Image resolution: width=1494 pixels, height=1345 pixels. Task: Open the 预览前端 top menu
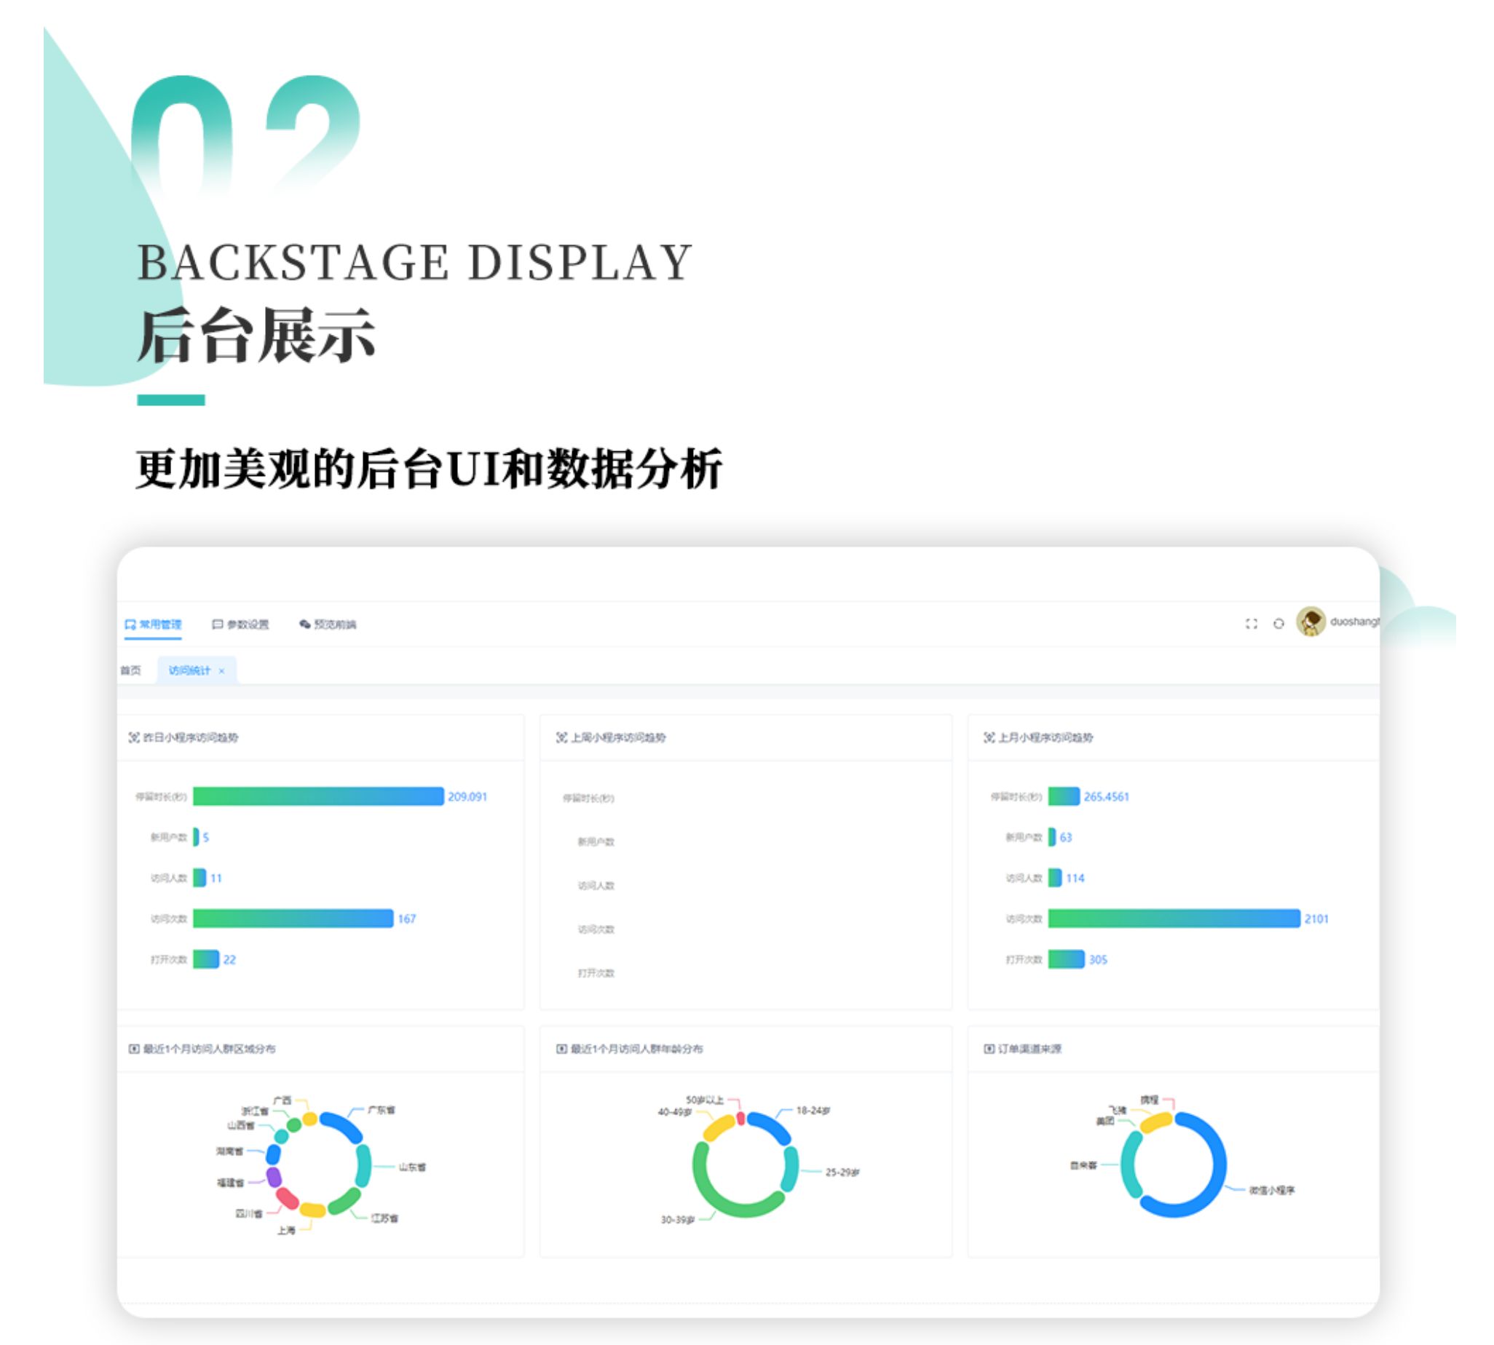coord(328,624)
